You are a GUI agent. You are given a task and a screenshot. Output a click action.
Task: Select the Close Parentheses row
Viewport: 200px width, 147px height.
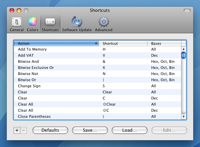click(97, 116)
